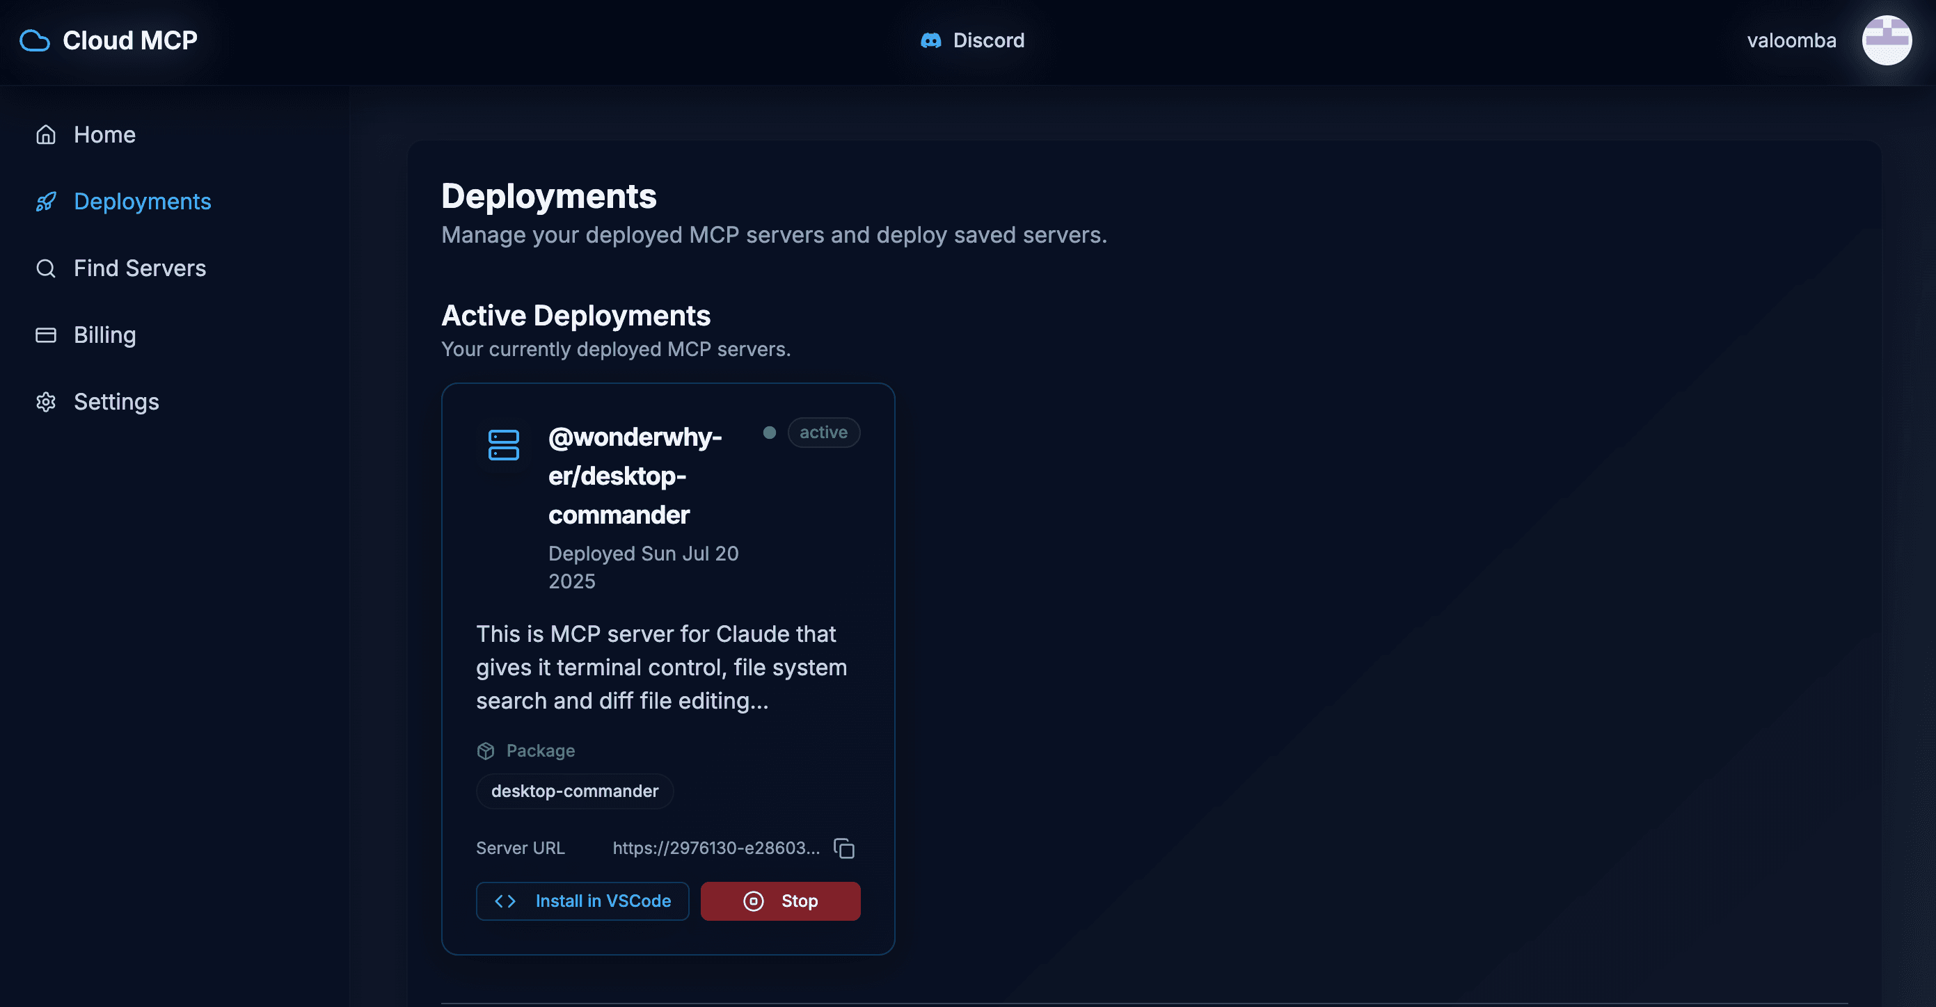
Task: Click the Deployments rocket icon
Action: (46, 201)
